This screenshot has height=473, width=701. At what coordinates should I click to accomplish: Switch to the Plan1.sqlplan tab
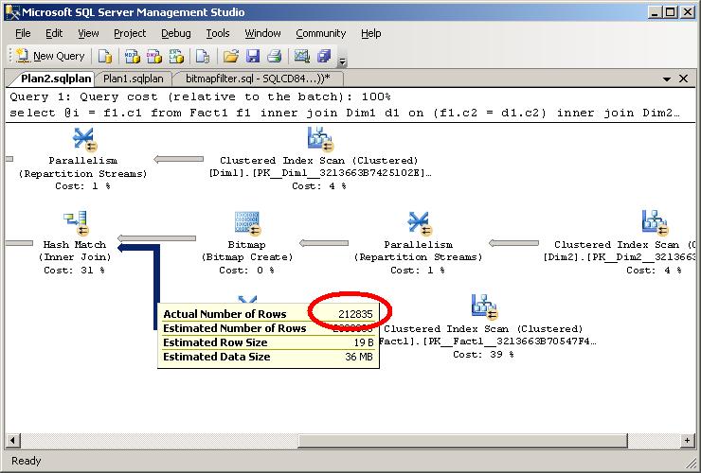pos(134,79)
